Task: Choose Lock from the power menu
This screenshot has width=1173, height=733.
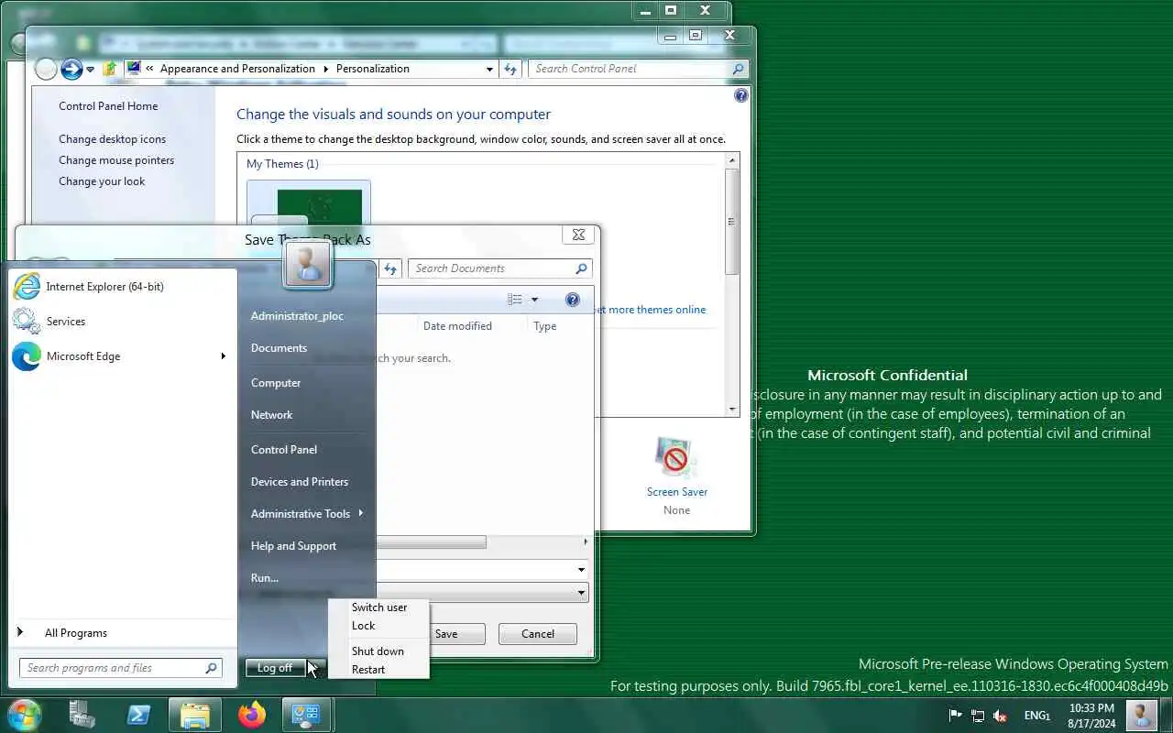Action: [x=378, y=626]
